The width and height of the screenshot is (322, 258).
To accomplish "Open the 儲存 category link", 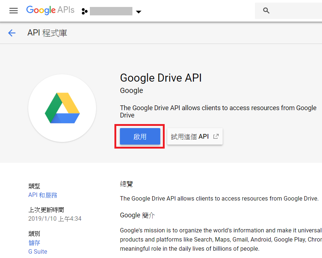I will pyautogui.click(x=34, y=243).
